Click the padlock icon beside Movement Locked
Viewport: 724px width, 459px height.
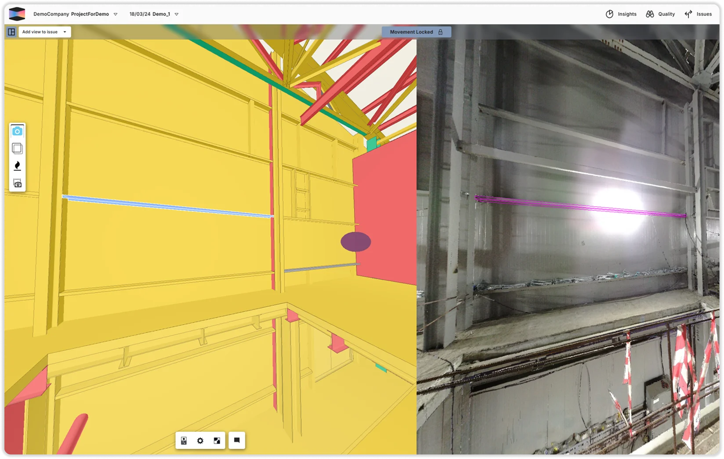click(440, 32)
